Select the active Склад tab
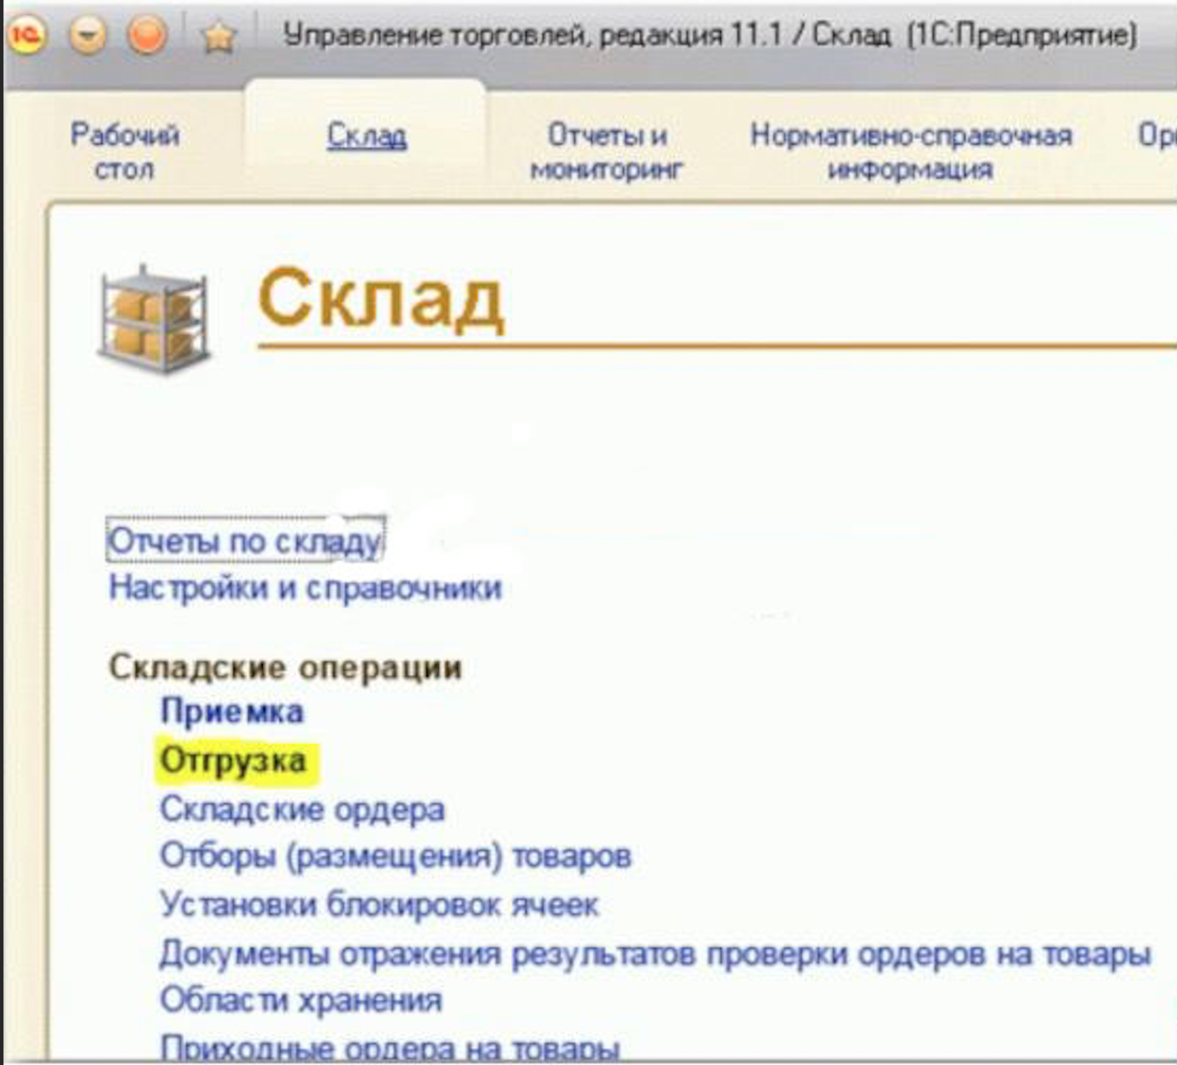Image resolution: width=1177 pixels, height=1065 pixels. pos(366,136)
